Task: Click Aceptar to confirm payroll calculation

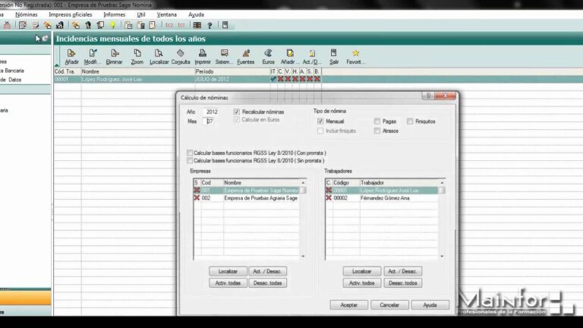Action: tap(348, 305)
